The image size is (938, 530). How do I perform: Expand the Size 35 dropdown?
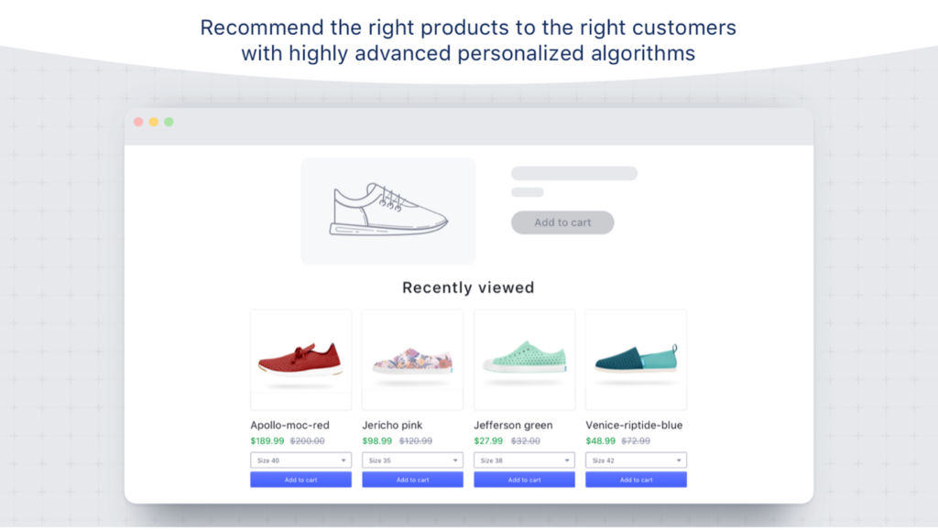tap(412, 460)
